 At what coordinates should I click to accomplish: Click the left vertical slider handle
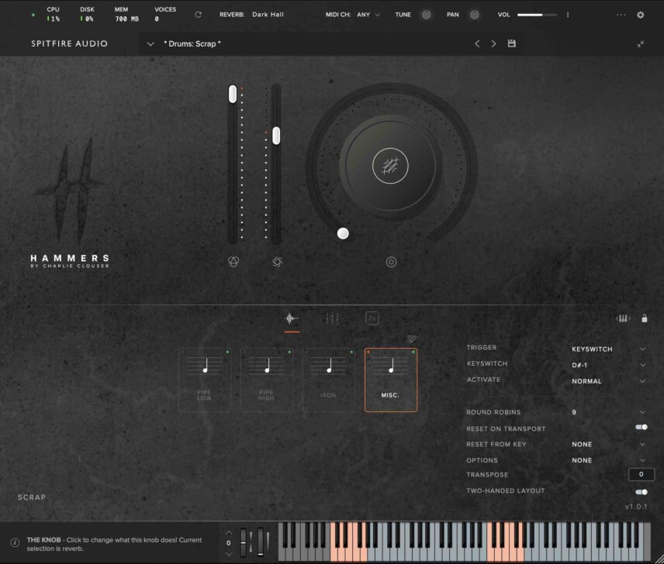pos(233,94)
